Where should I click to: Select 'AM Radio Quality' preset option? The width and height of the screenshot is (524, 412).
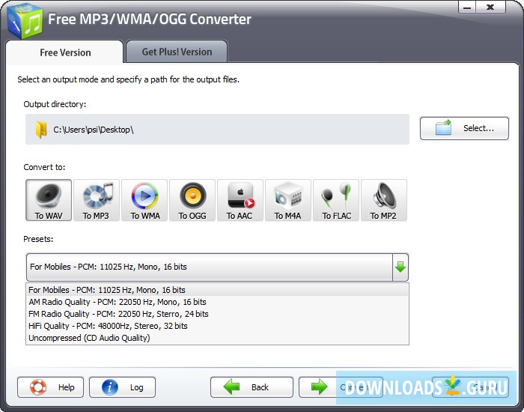pyautogui.click(x=217, y=302)
